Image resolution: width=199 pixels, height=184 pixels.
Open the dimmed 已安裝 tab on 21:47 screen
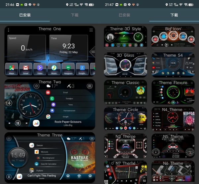pos(124,15)
